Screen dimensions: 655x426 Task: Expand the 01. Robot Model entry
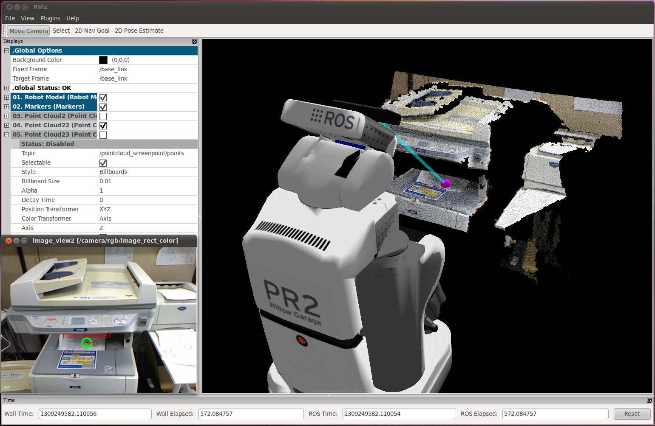[6, 97]
